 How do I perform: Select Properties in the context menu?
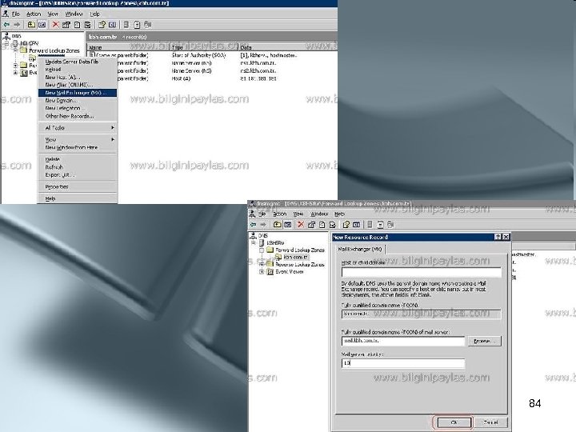78,186
